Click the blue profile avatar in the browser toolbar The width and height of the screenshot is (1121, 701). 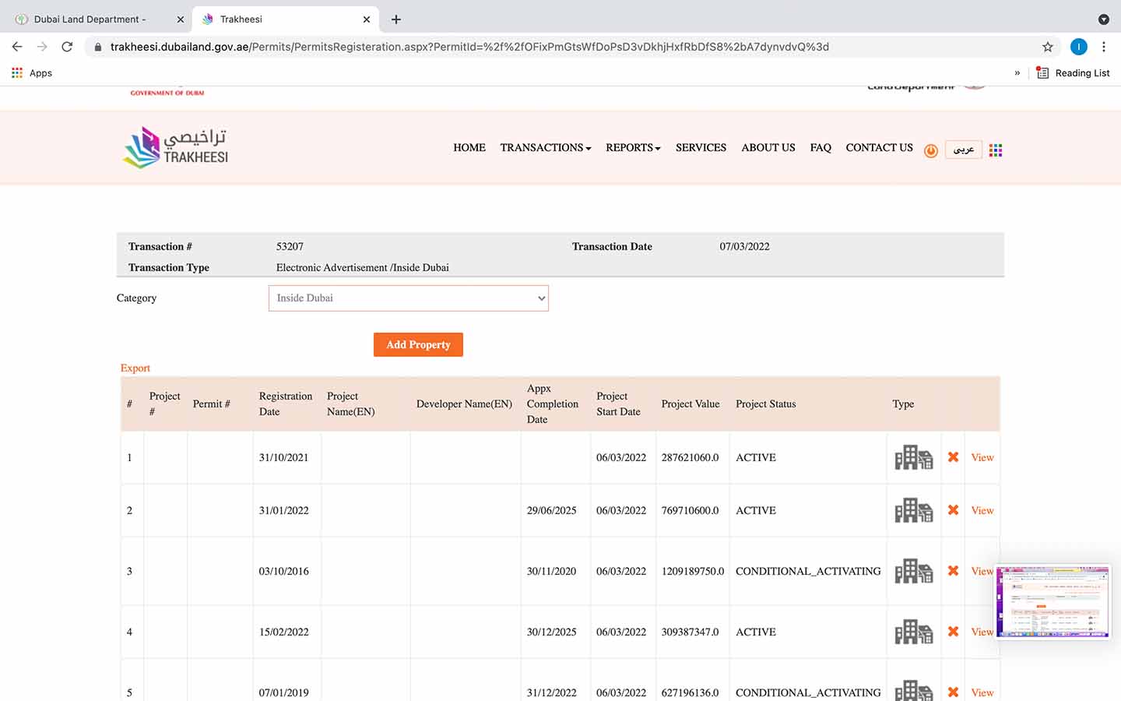(1078, 47)
